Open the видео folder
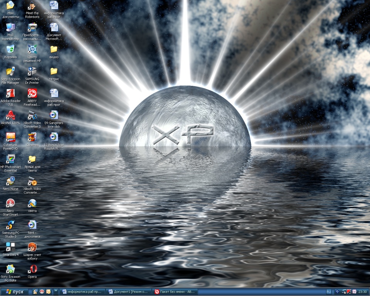 (x=54, y=52)
